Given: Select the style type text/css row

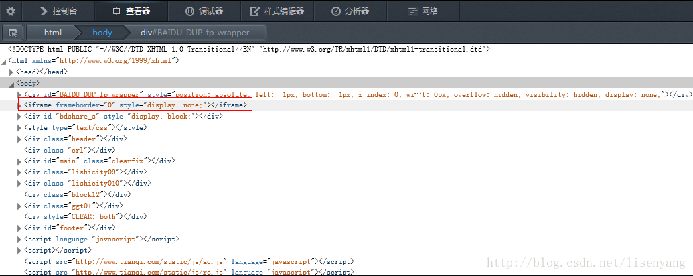Looking at the screenshot, I should coord(86,127).
